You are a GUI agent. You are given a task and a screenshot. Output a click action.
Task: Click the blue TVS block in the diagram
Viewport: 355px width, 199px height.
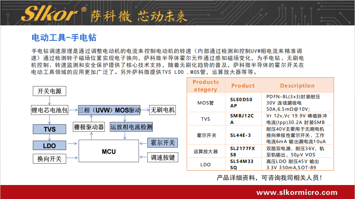point(49,129)
